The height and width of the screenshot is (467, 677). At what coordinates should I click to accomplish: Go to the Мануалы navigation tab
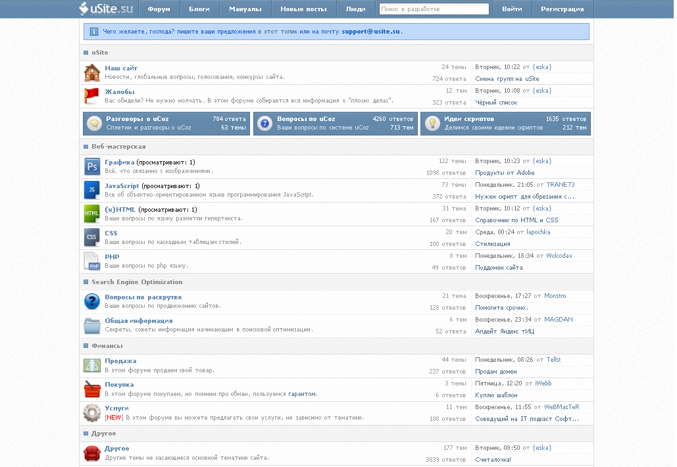pos(245,9)
